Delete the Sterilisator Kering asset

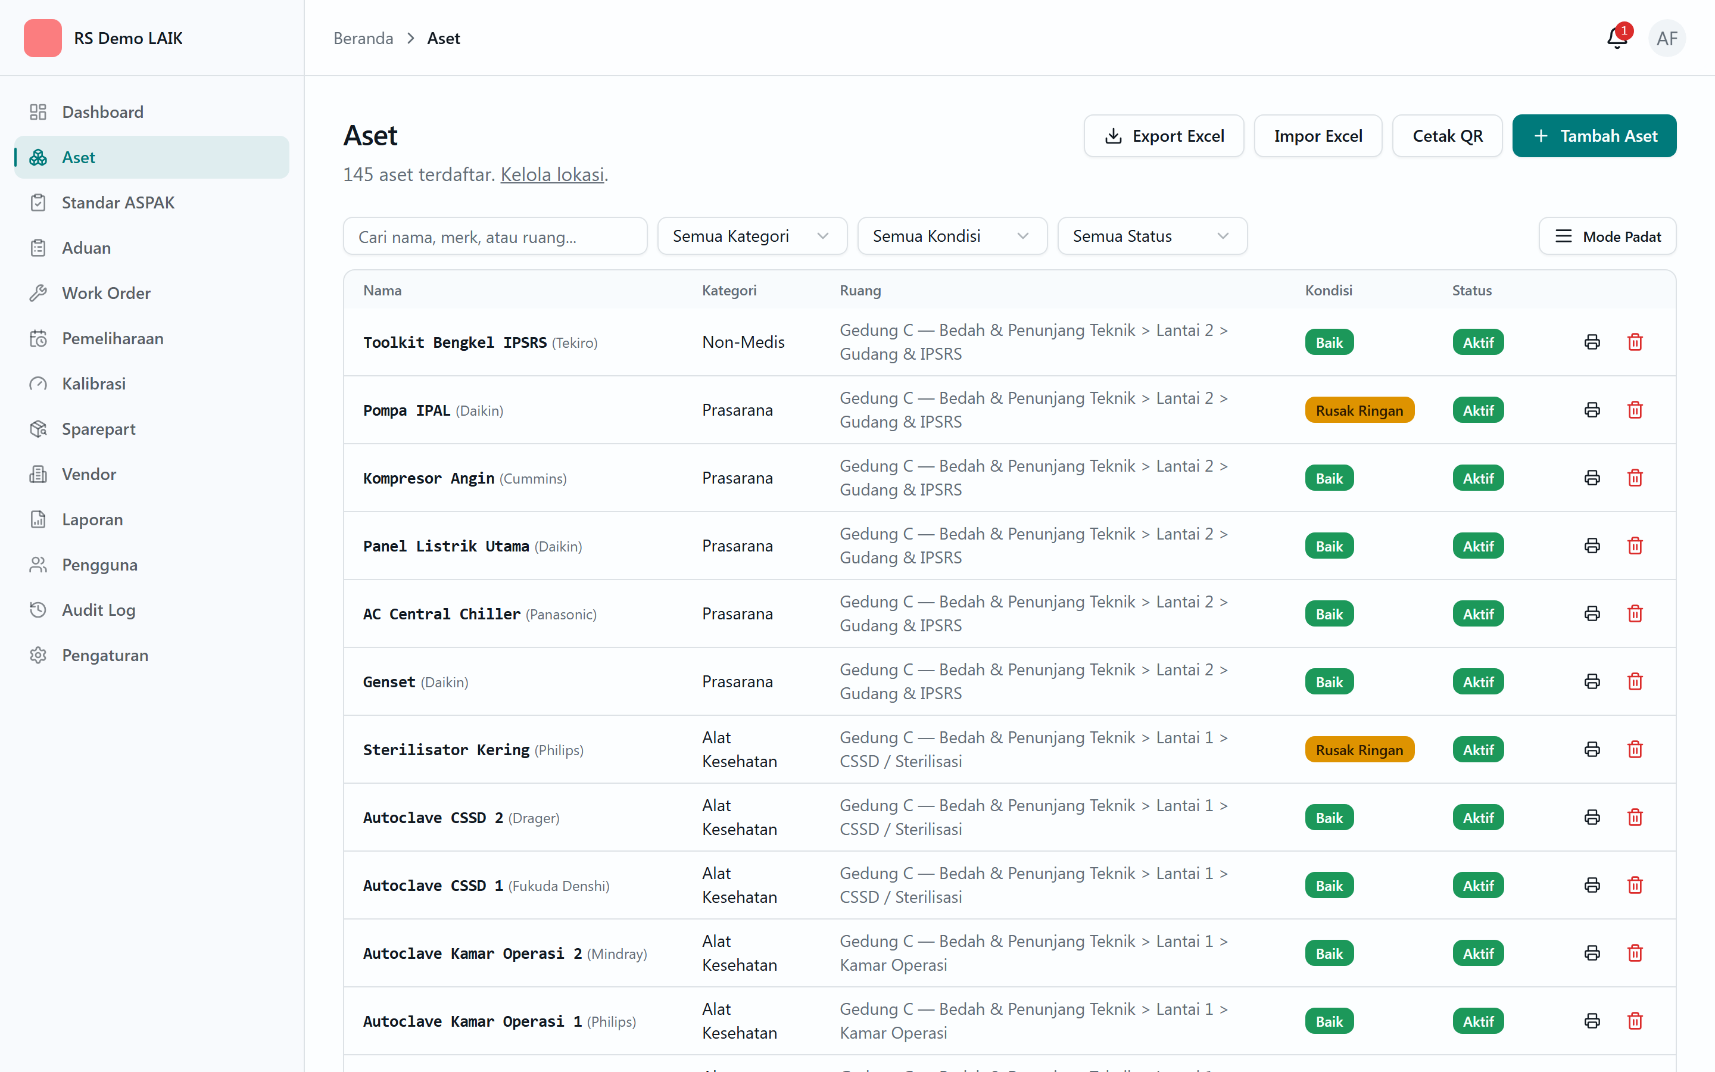click(x=1635, y=749)
